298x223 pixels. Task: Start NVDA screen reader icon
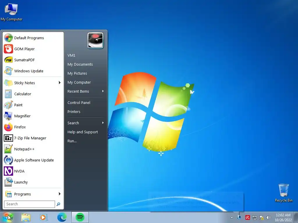(x=8, y=171)
